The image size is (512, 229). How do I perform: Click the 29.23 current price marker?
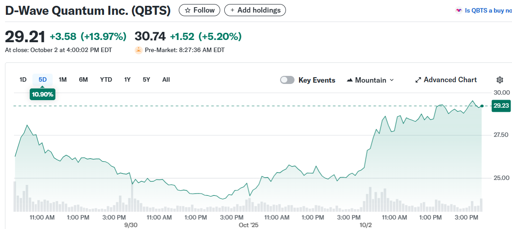[x=501, y=106]
